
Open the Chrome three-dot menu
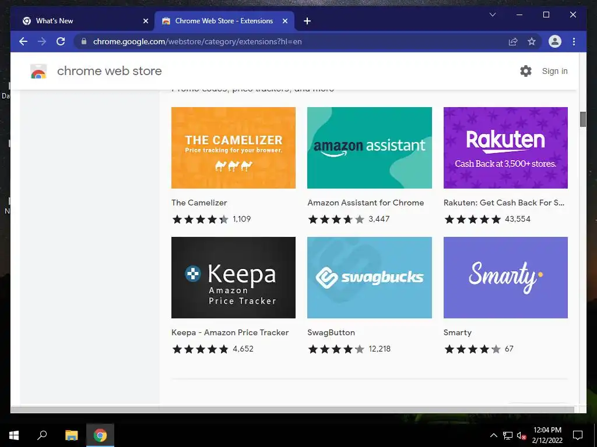click(x=574, y=41)
